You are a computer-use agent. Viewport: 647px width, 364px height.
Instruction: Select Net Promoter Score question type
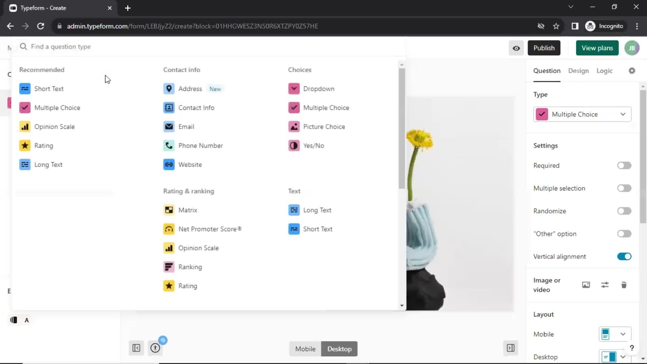(x=203, y=229)
